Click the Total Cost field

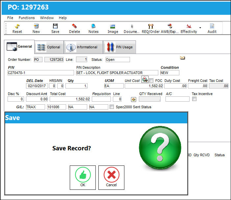click(70, 99)
